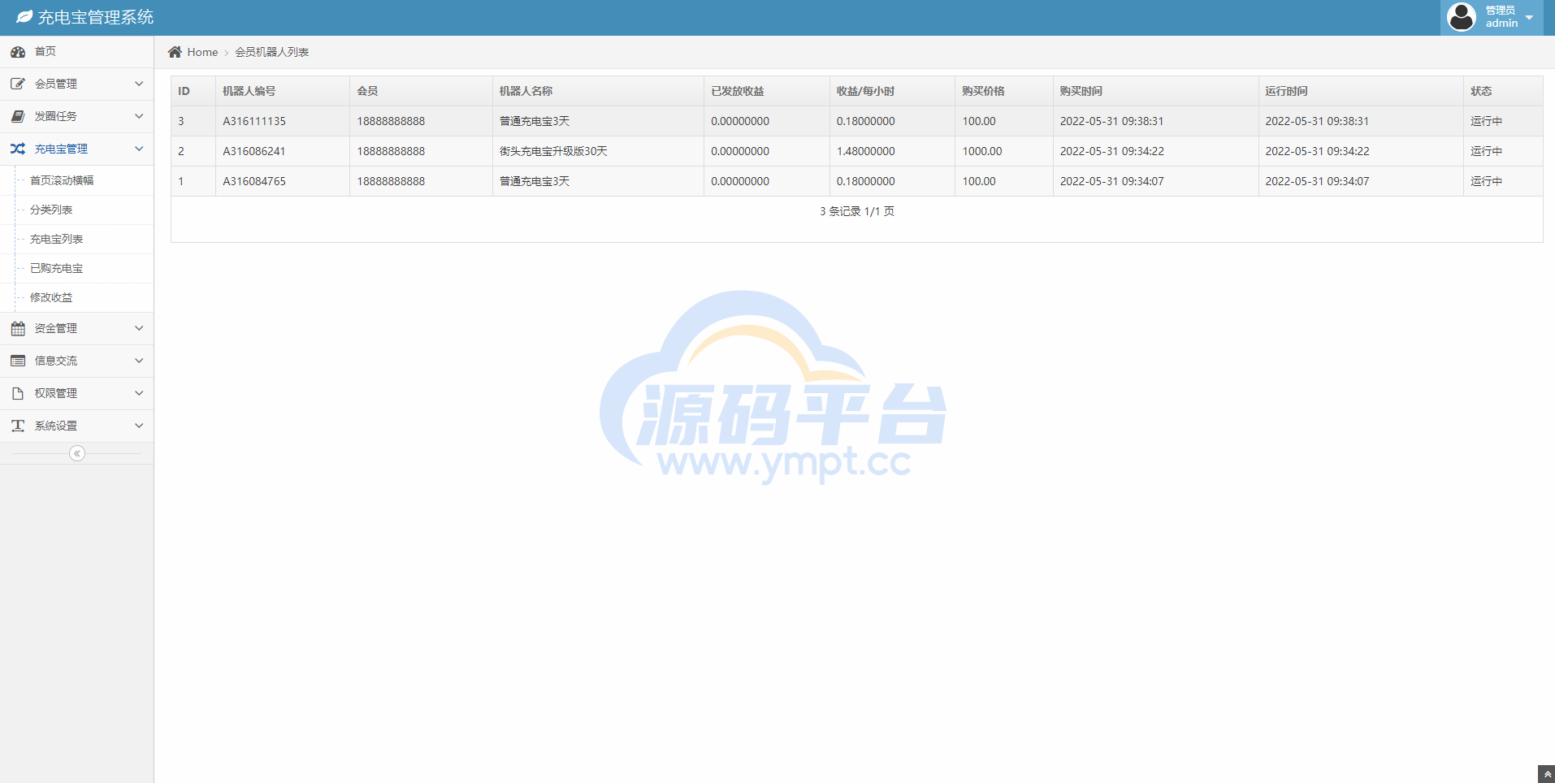
Task: Open the admin user dropdown menu
Action: click(1492, 17)
